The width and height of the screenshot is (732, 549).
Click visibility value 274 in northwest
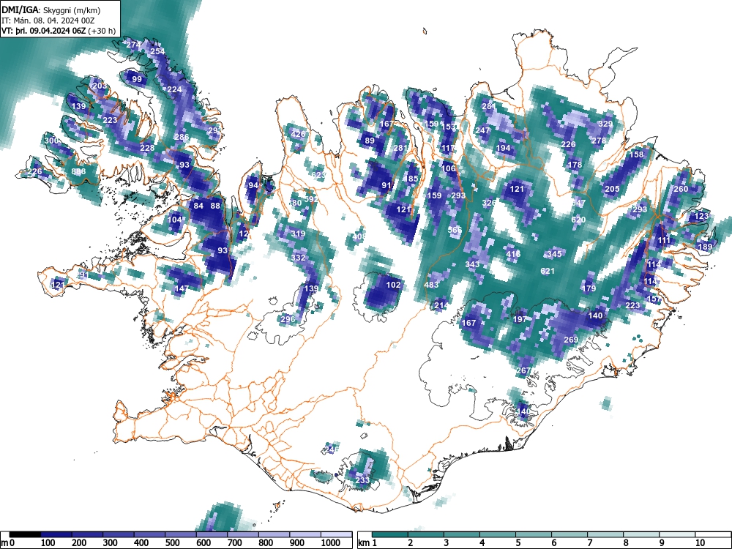(133, 45)
